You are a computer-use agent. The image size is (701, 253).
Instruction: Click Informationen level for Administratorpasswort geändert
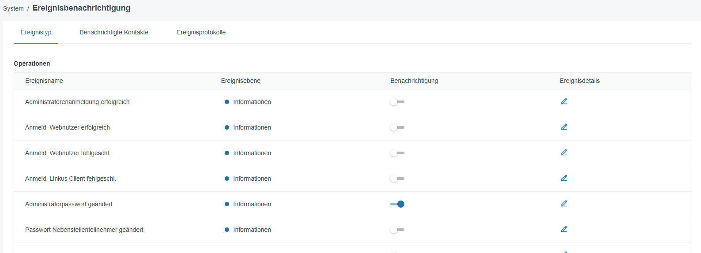tap(252, 204)
